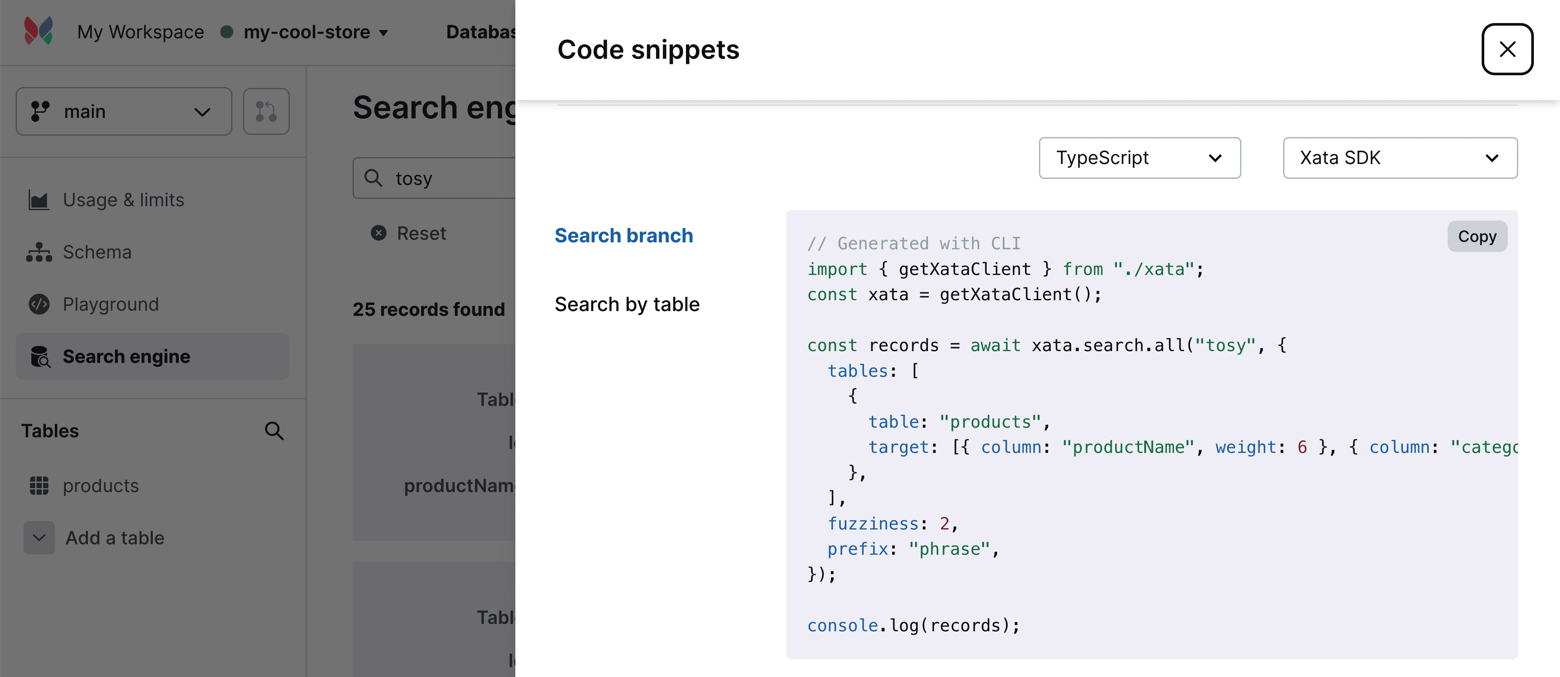
Task: Click the Code snippets heading
Action: (x=648, y=50)
